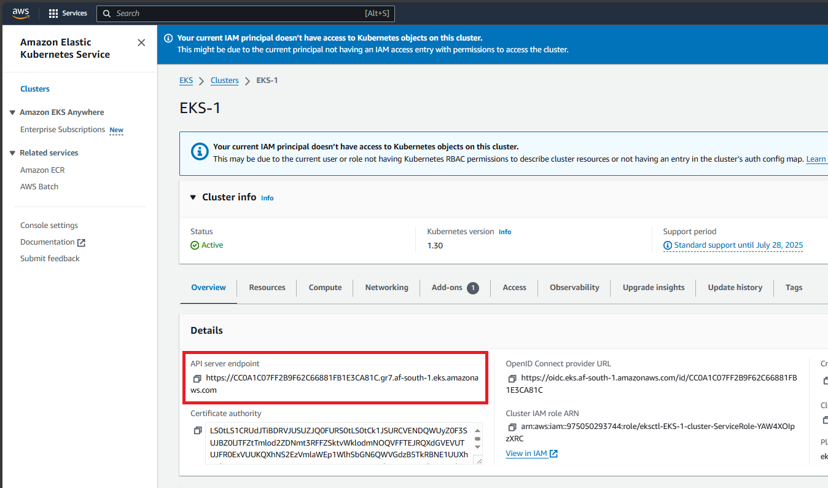Open Clusters in the sidebar
Screen dimensions: 828x488
(35, 89)
